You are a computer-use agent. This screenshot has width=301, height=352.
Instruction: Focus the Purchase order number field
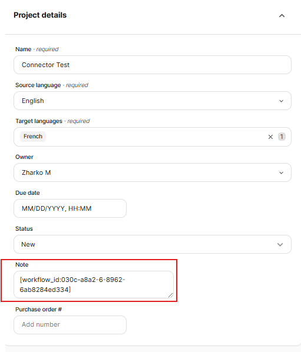point(70,325)
